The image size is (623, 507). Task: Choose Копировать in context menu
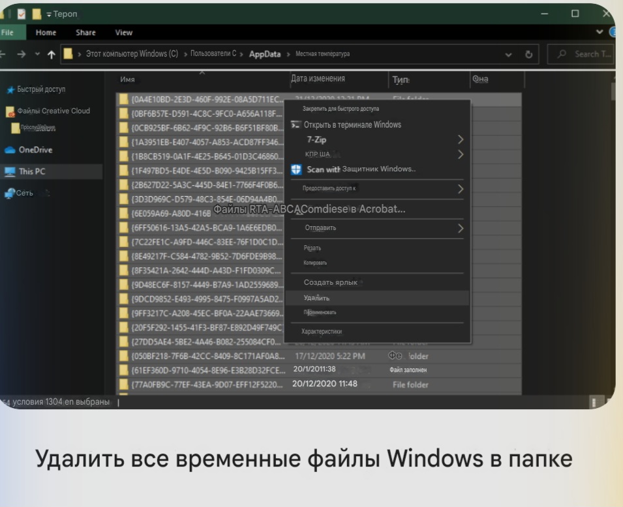[315, 263]
